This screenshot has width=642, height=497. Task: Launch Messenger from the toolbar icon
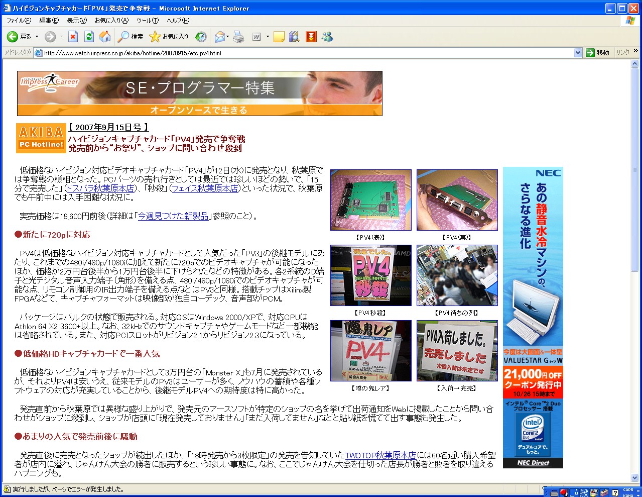point(328,37)
